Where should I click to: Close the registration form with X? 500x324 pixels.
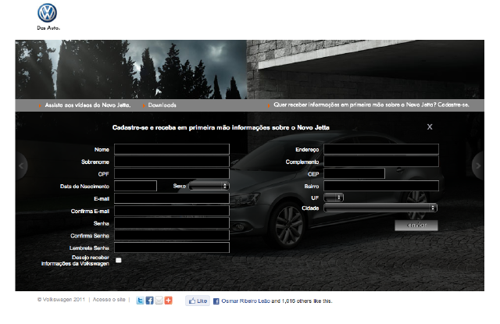(430, 126)
